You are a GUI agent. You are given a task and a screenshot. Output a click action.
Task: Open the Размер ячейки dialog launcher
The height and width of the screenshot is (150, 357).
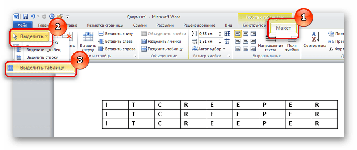point(228,56)
